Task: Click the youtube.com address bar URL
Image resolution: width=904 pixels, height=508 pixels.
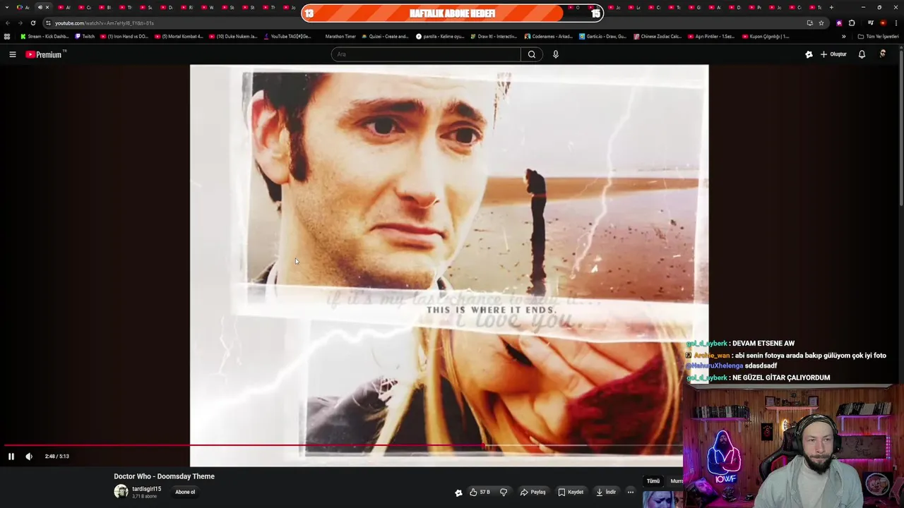Action: click(x=105, y=23)
